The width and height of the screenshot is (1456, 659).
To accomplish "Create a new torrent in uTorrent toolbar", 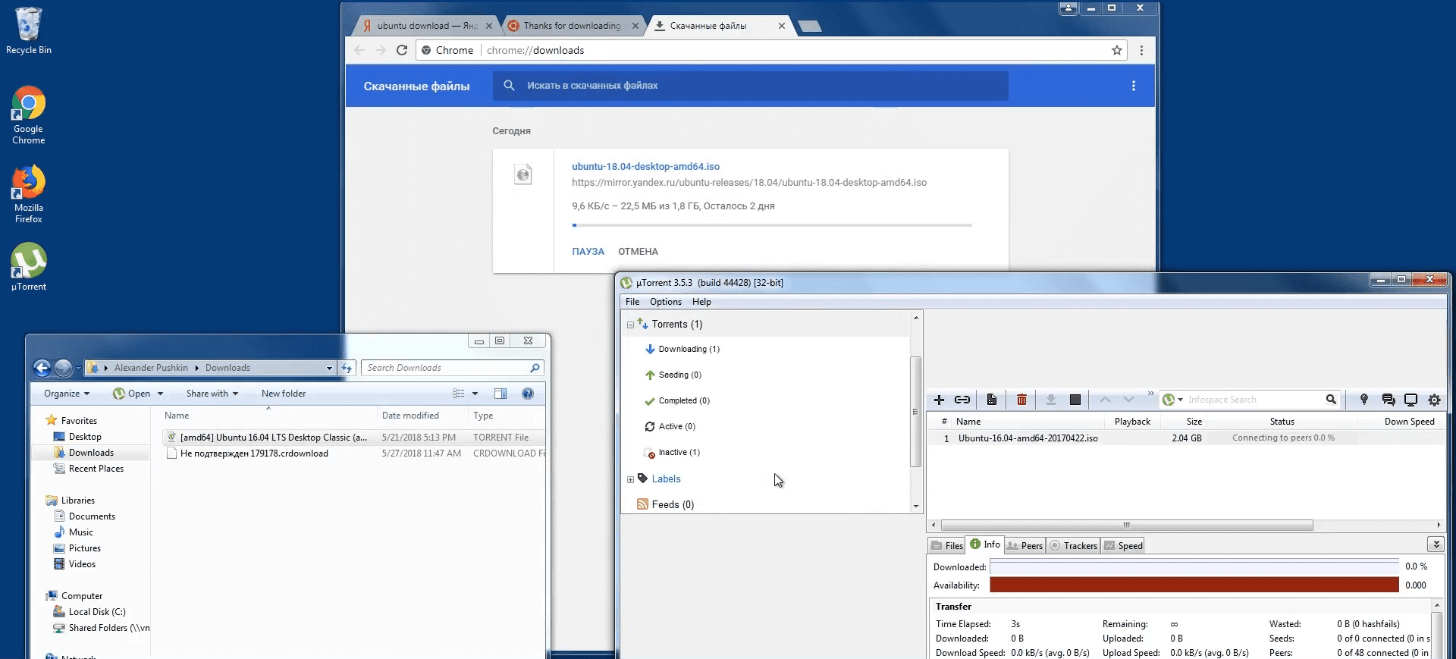I will (991, 400).
